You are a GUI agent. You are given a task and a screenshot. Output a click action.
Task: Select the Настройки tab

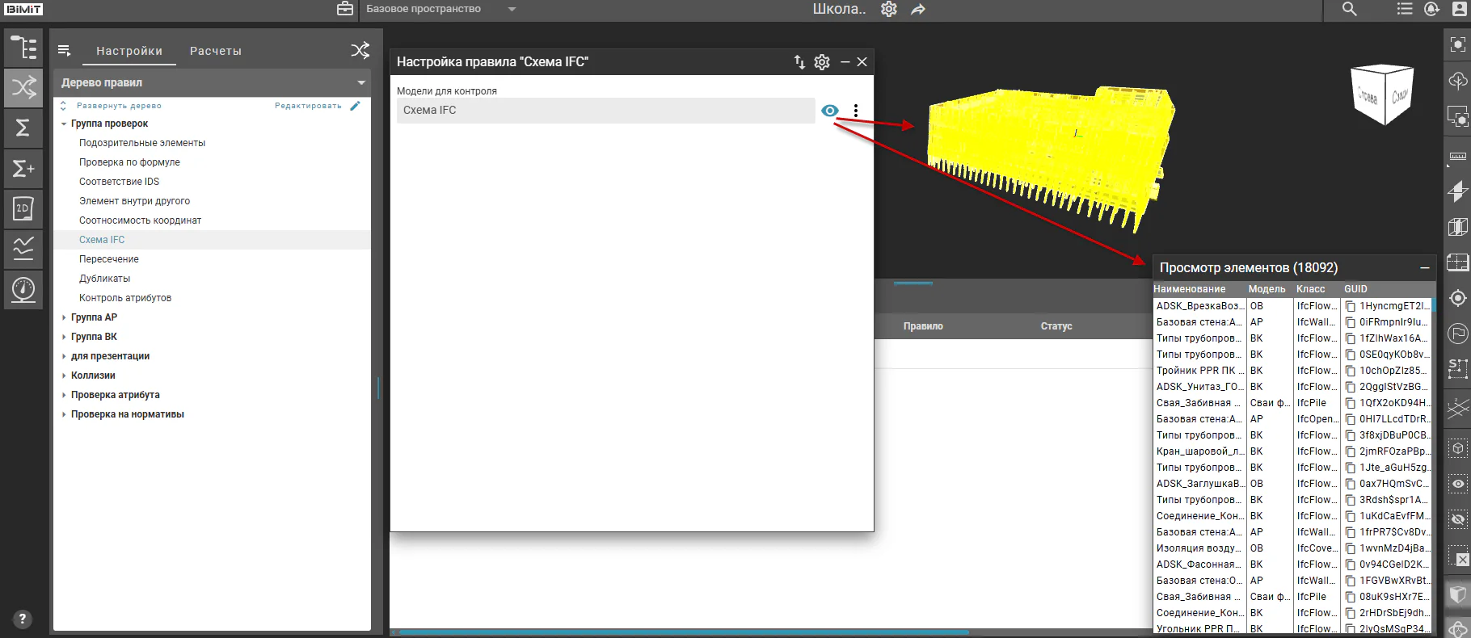point(129,51)
